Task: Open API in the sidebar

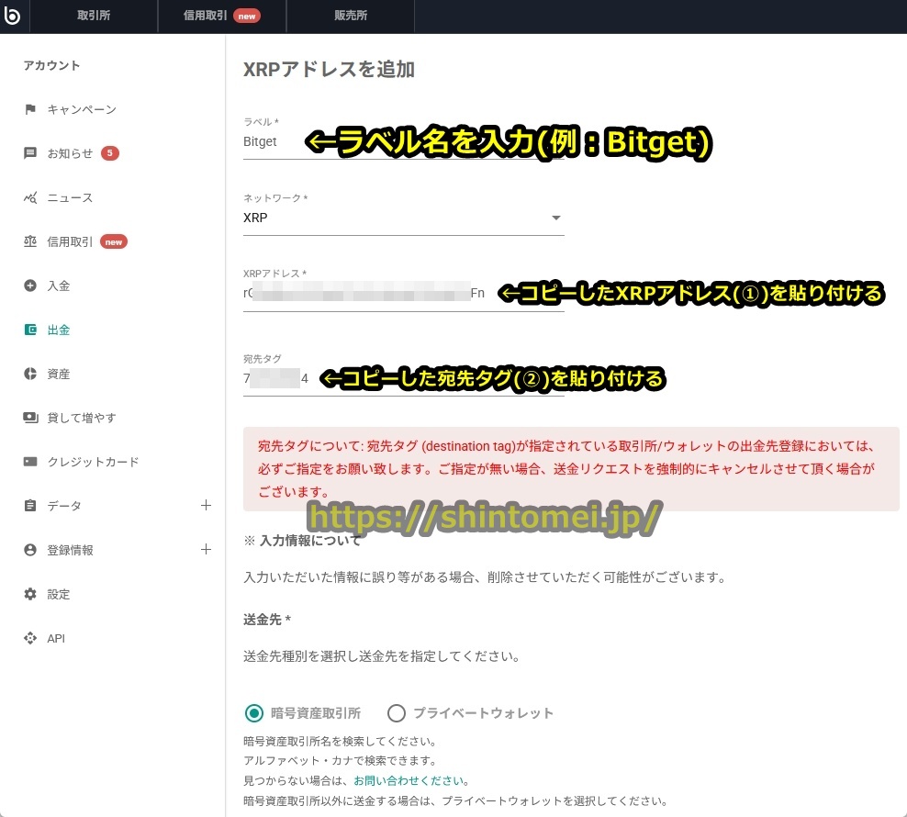Action: (x=56, y=638)
